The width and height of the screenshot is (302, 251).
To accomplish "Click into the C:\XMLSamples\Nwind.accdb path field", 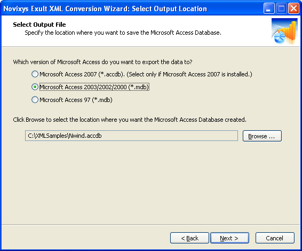I will (x=131, y=136).
